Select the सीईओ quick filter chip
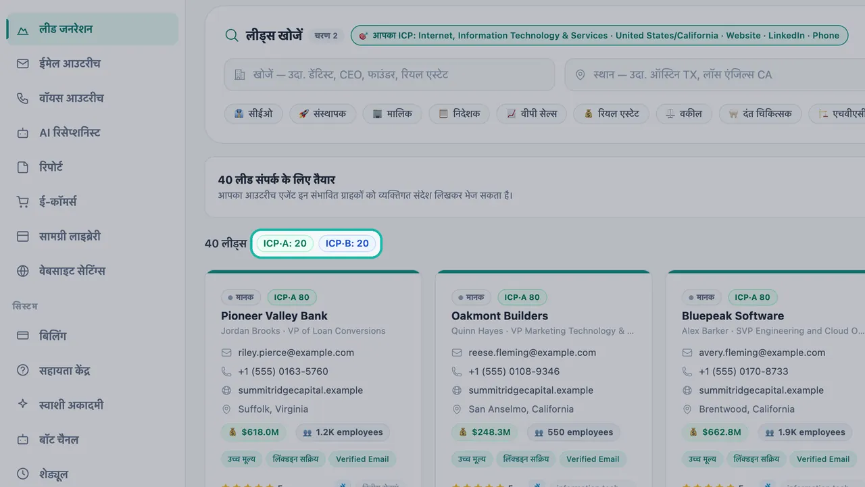865x487 pixels. 253,113
